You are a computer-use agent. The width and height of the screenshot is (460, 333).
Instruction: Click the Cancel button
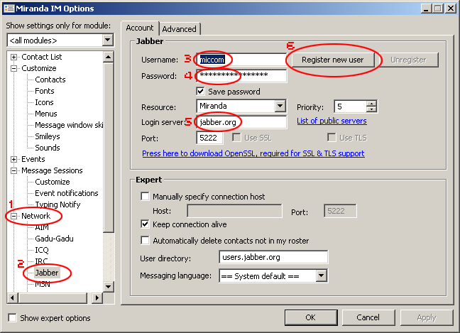tap(368, 317)
